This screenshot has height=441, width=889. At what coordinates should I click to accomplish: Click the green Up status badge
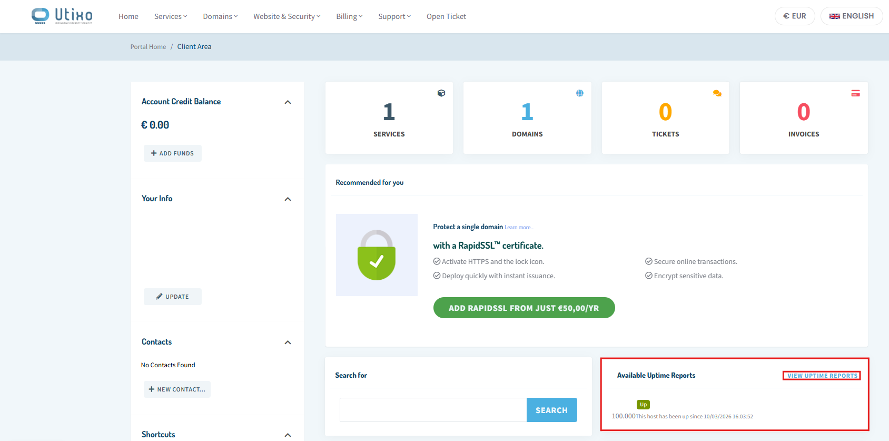[x=643, y=405]
